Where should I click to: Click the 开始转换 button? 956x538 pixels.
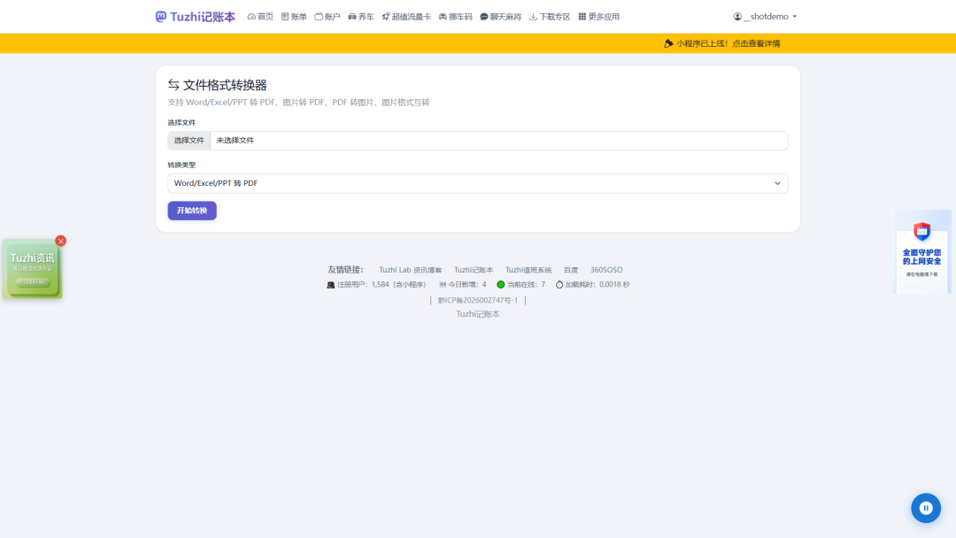[192, 211]
